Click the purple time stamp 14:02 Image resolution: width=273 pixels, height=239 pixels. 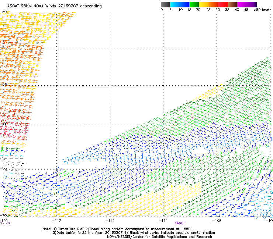[180, 223]
